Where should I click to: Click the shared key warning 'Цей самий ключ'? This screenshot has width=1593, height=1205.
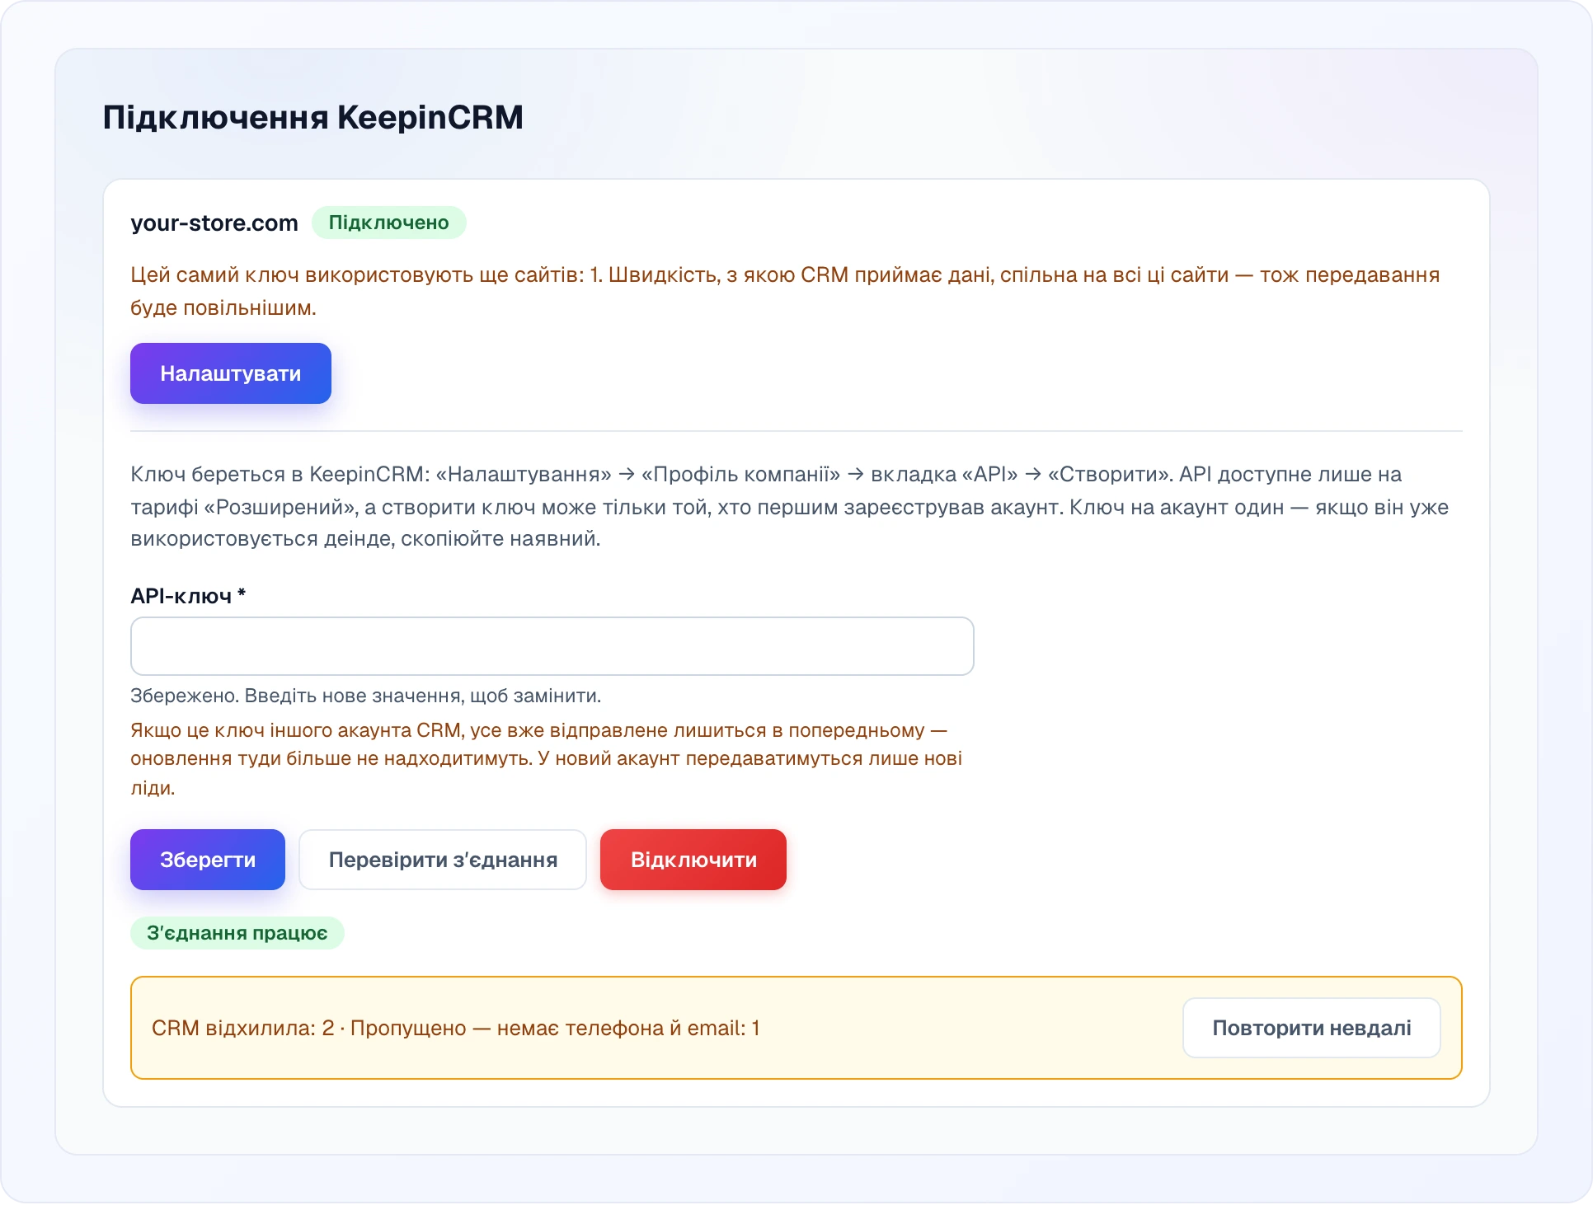point(785,291)
